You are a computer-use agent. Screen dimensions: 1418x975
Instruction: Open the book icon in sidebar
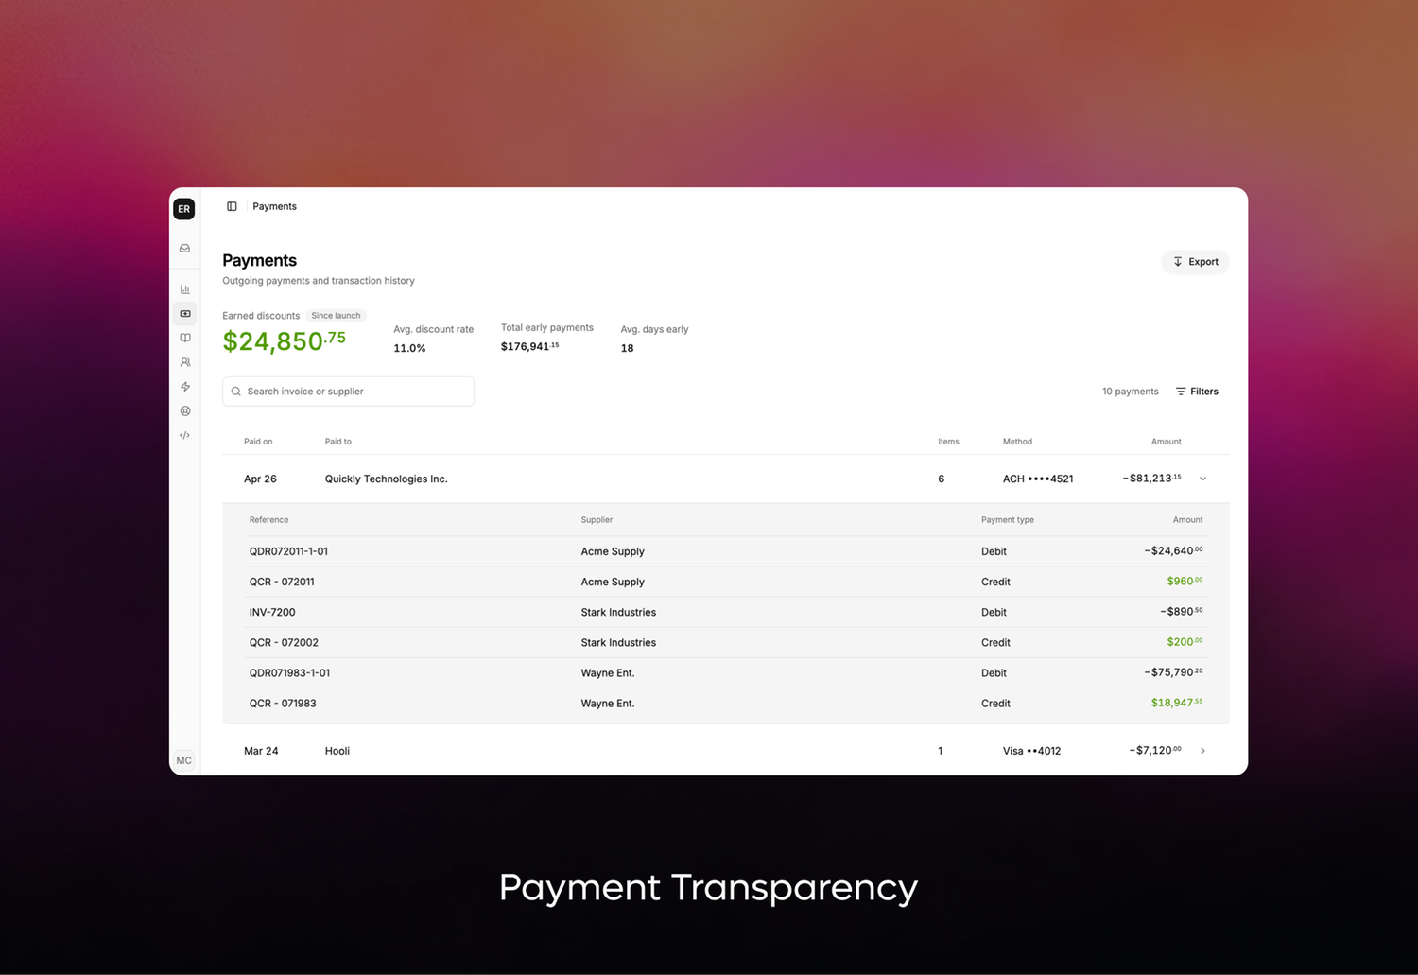click(x=185, y=338)
